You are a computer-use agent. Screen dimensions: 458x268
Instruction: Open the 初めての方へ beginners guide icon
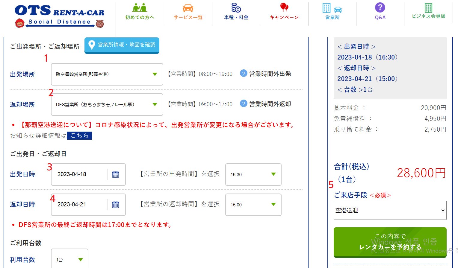(140, 8)
